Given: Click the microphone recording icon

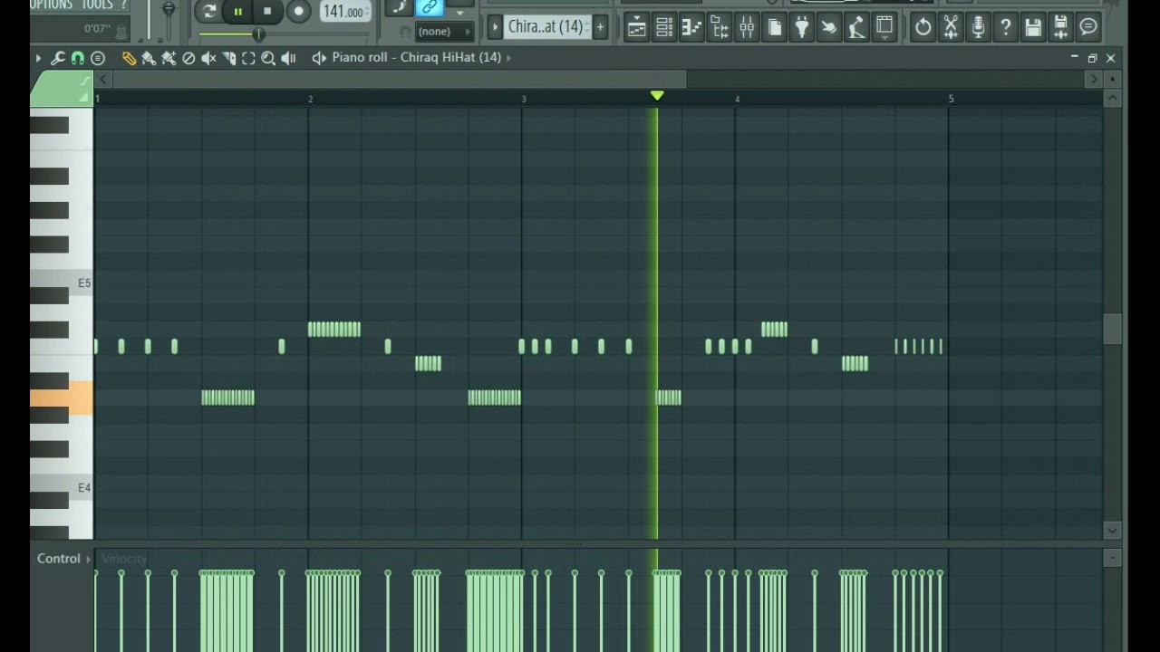Looking at the screenshot, I should [978, 27].
